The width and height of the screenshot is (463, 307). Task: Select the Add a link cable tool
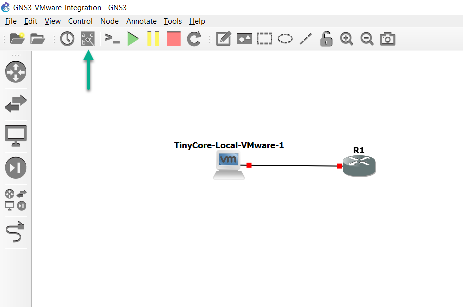pyautogui.click(x=15, y=232)
